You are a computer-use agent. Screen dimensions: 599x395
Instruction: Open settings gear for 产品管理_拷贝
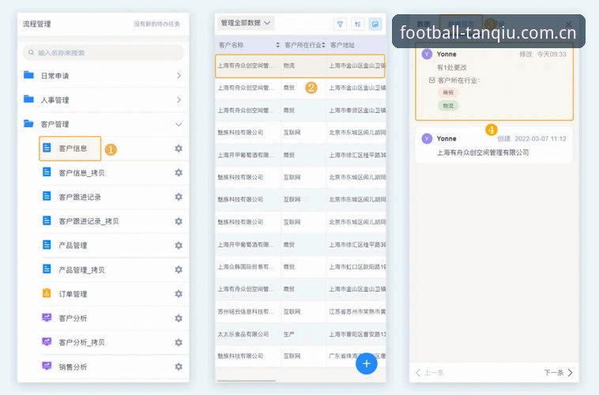pos(179,269)
